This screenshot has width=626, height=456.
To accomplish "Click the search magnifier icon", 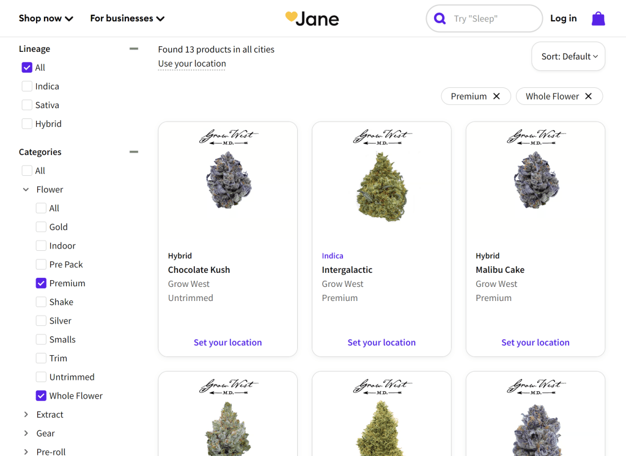I will coord(440,19).
